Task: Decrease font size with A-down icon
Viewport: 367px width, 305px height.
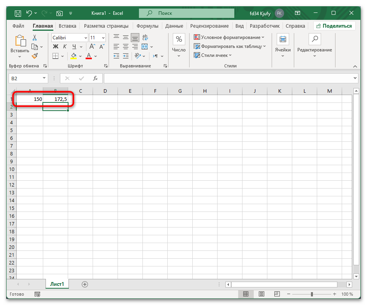Action: click(x=102, y=46)
